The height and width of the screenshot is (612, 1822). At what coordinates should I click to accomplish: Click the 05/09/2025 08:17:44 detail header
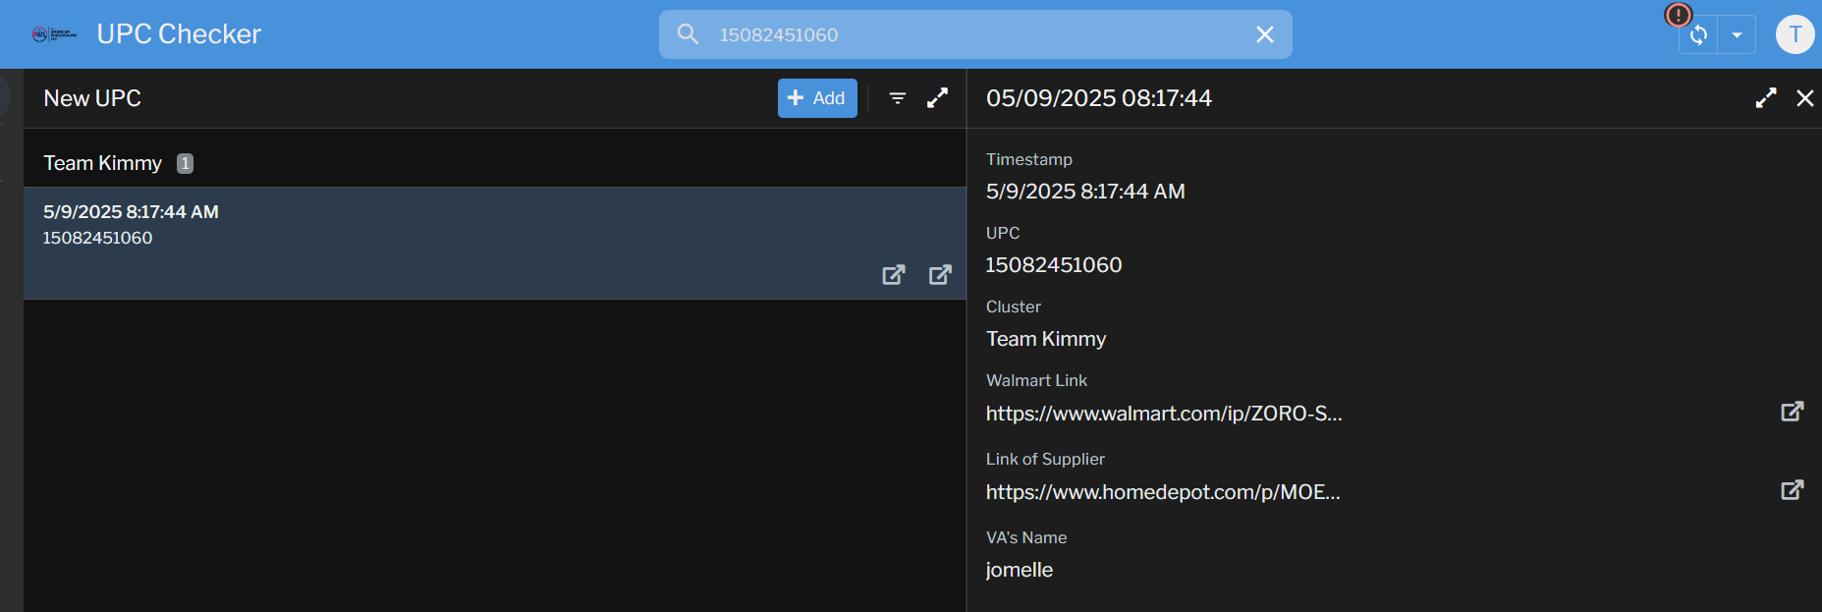point(1099,98)
